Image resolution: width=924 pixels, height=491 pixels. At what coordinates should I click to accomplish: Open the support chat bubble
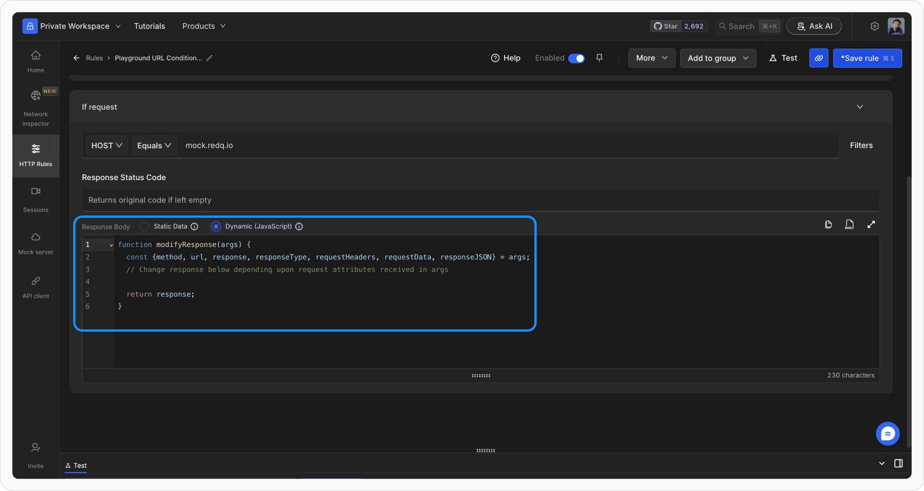[x=887, y=434]
